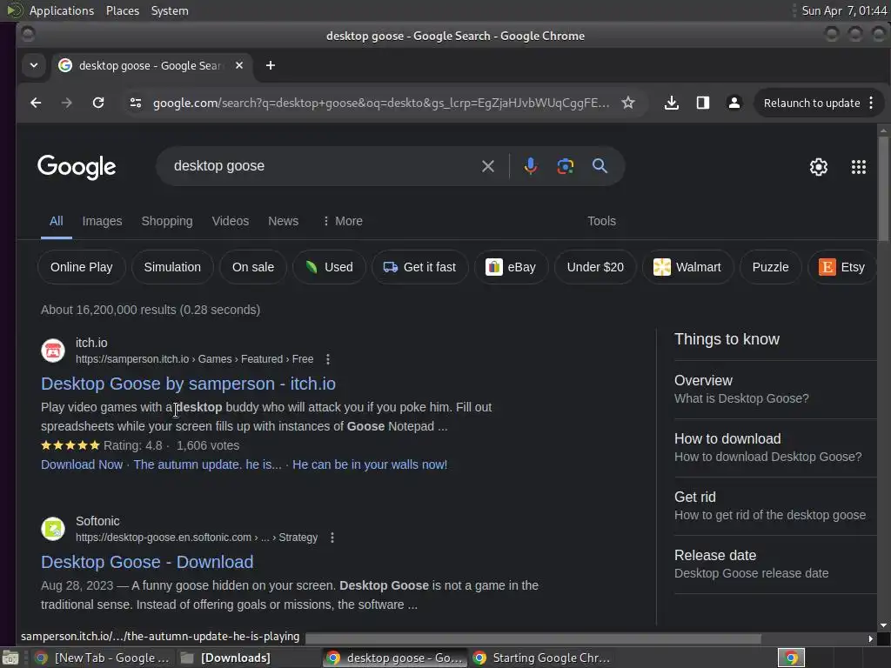Select the Online Play filter chip

[x=81, y=267]
